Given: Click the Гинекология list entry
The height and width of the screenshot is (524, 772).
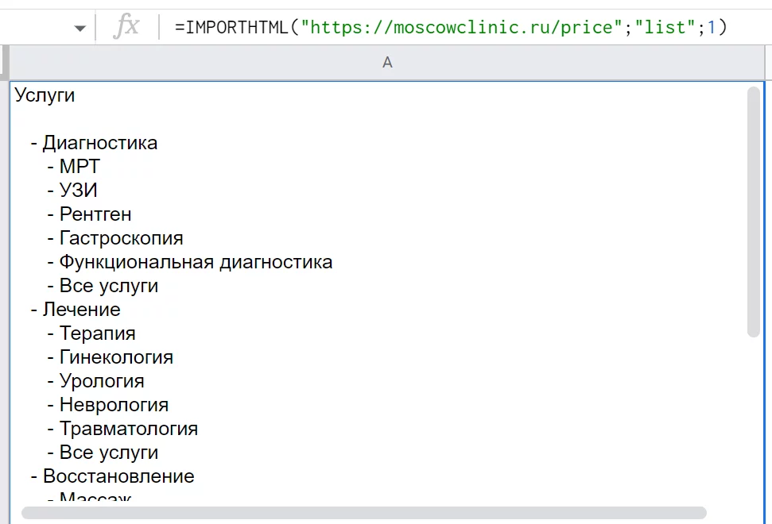Looking at the screenshot, I should point(116,357).
